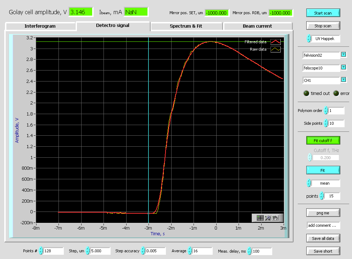This screenshot has width=352, height=259.
Task: Click Mirror pos. RDB value -1000.000
Action: (x=280, y=13)
